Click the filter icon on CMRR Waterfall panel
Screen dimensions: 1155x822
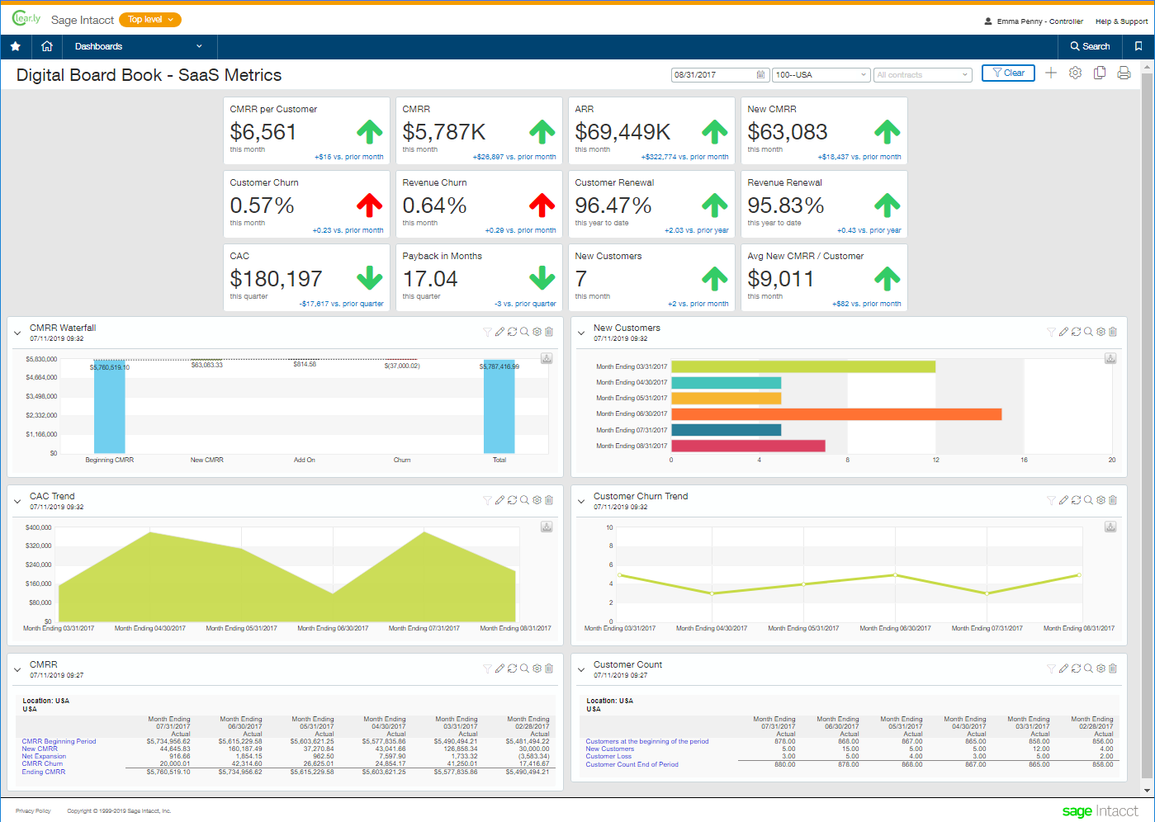click(x=486, y=332)
